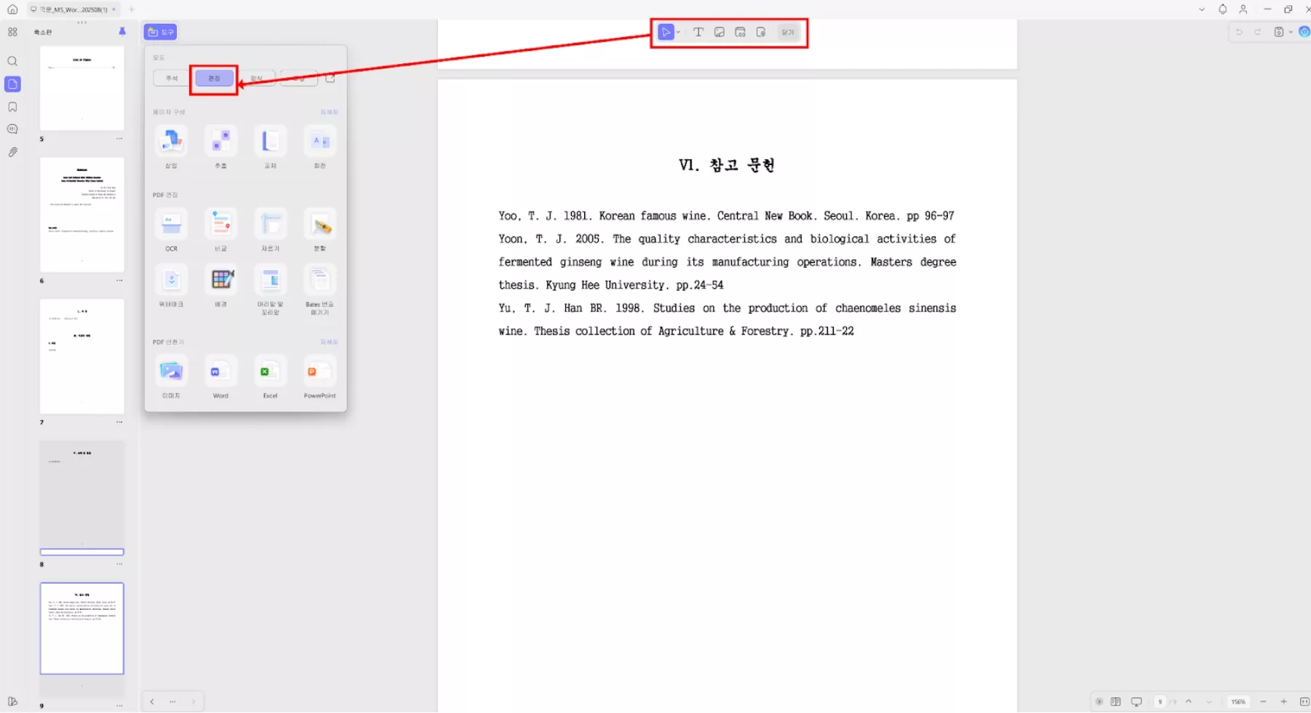Click the home icon at top left
Screen dimensions: 1311x713
click(x=12, y=9)
